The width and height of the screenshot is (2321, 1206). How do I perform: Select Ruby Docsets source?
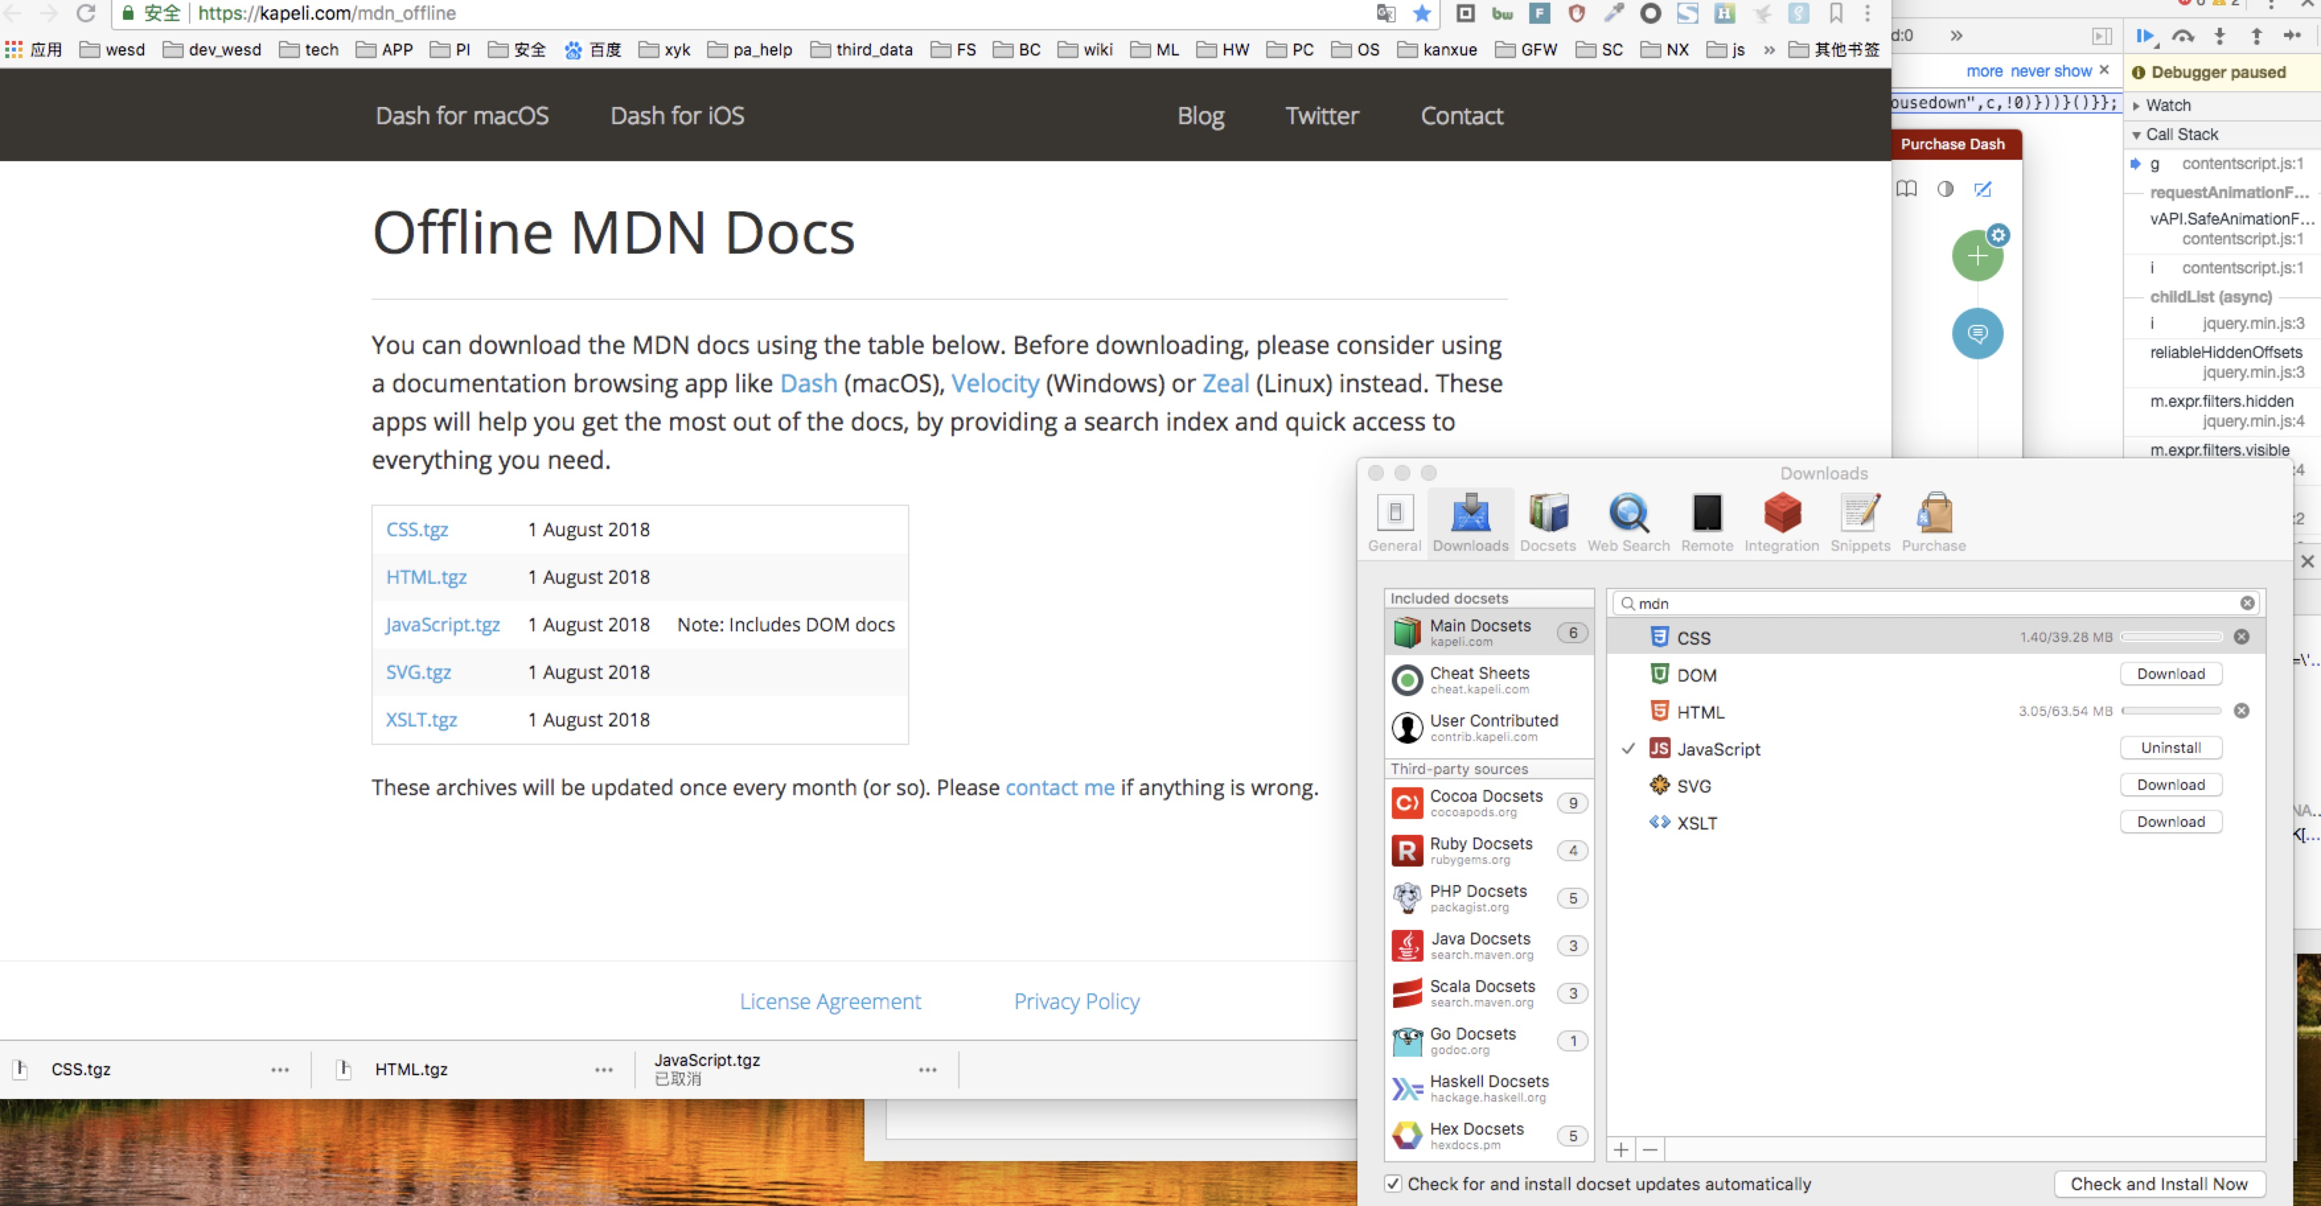coord(1488,850)
